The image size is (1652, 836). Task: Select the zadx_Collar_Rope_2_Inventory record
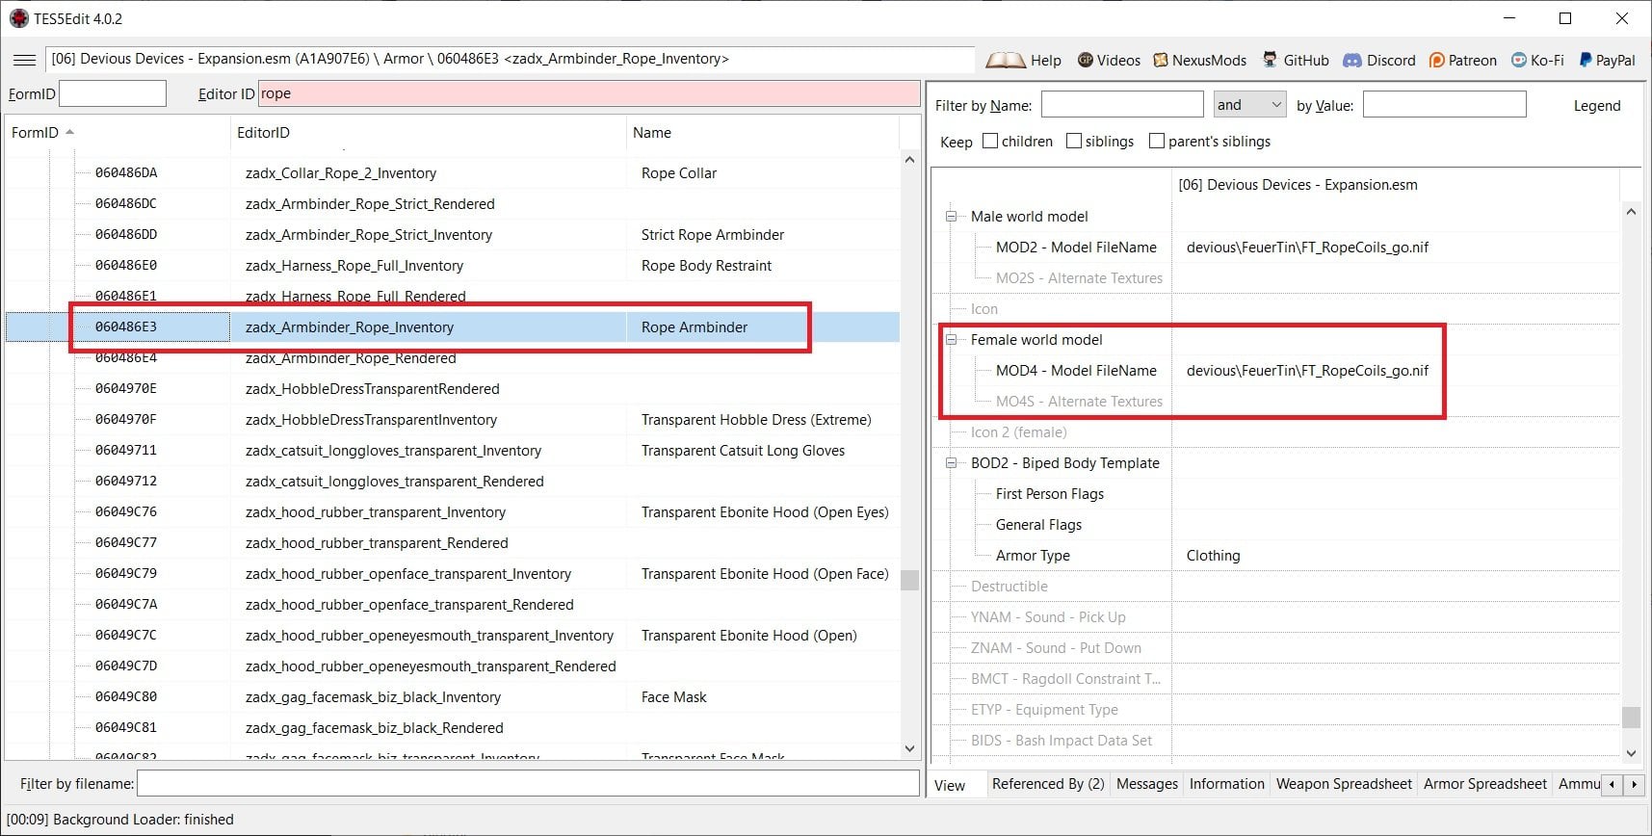coord(453,173)
